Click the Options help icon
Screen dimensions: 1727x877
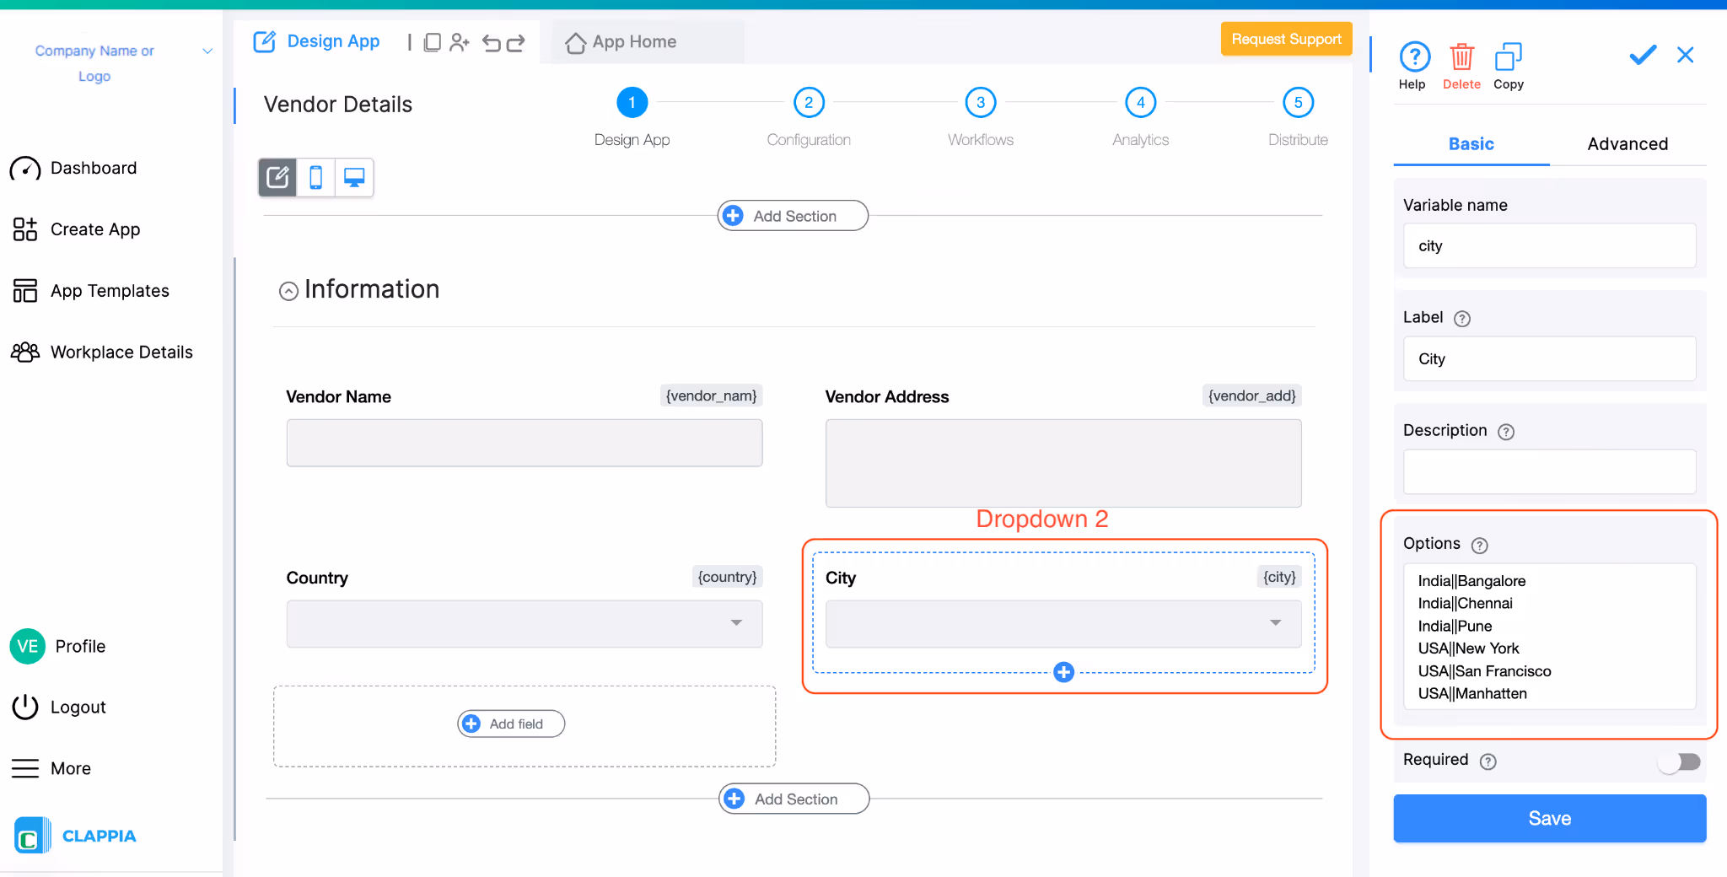1480,546
